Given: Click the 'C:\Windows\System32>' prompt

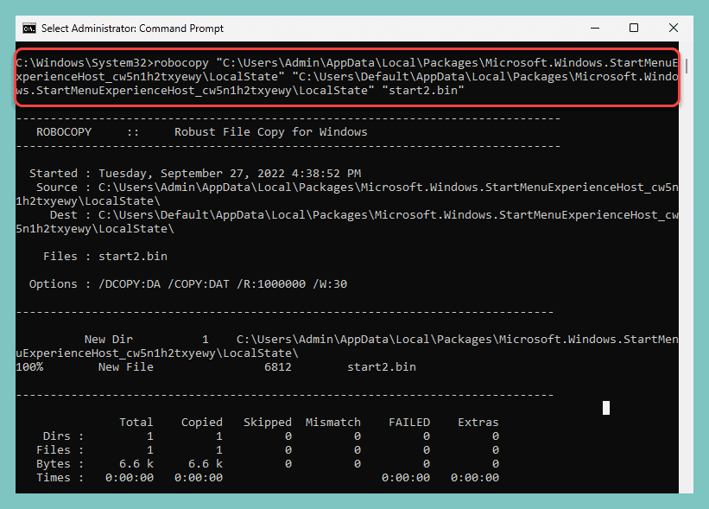Looking at the screenshot, I should [x=85, y=63].
